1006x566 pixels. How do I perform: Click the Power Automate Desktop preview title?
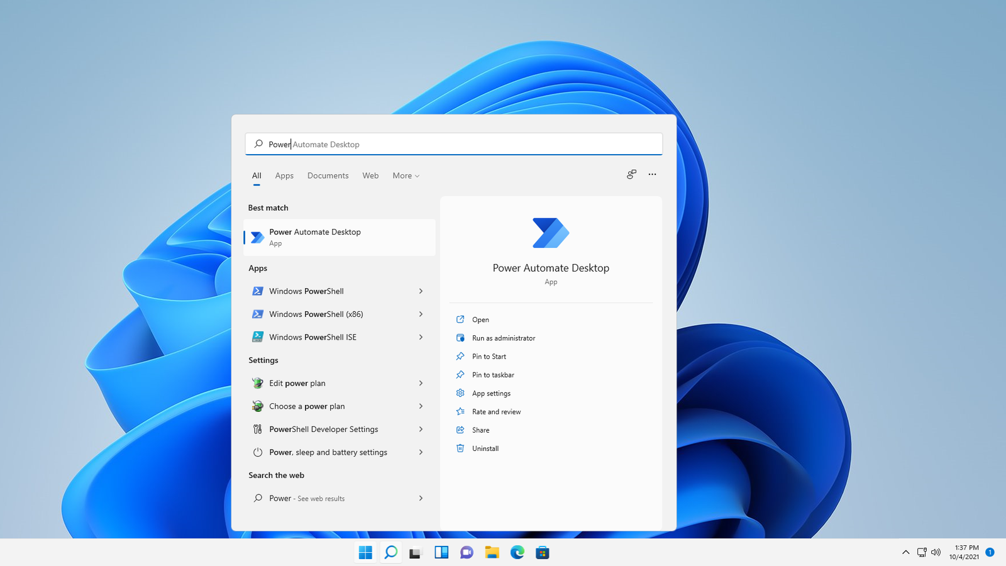point(551,268)
